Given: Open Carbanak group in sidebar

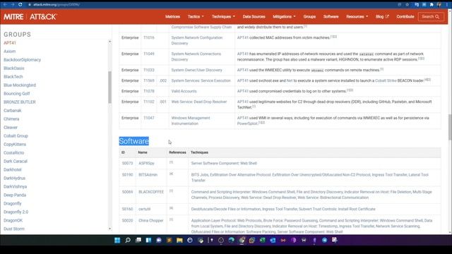Looking at the screenshot, I should pyautogui.click(x=13, y=111).
